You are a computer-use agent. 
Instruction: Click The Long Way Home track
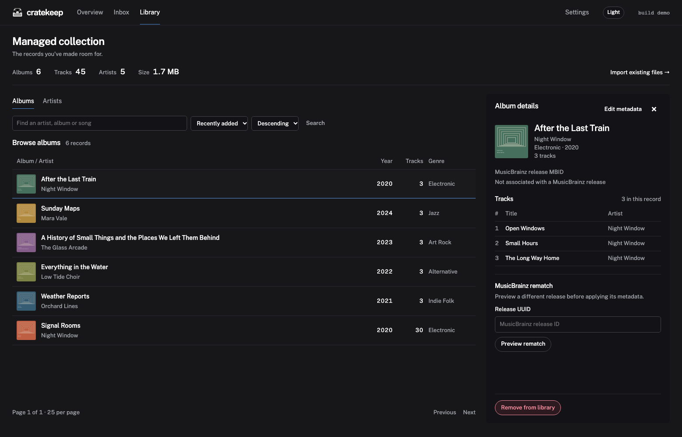pos(532,258)
